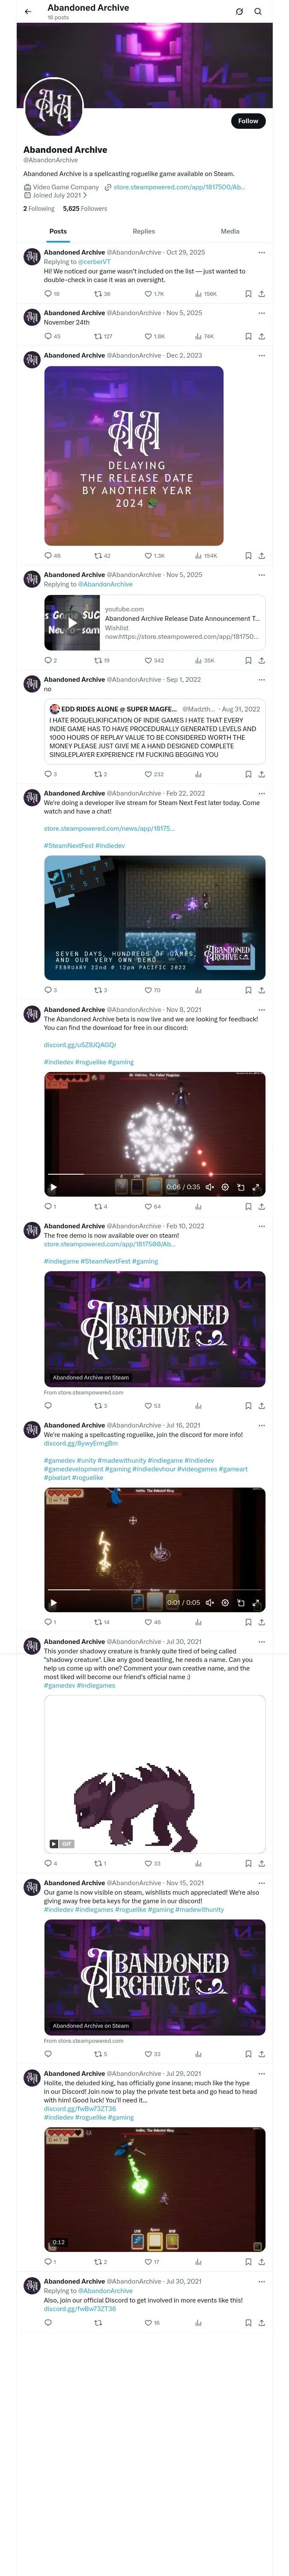Open more options on Oct 29, 2025 post

[x=261, y=253]
